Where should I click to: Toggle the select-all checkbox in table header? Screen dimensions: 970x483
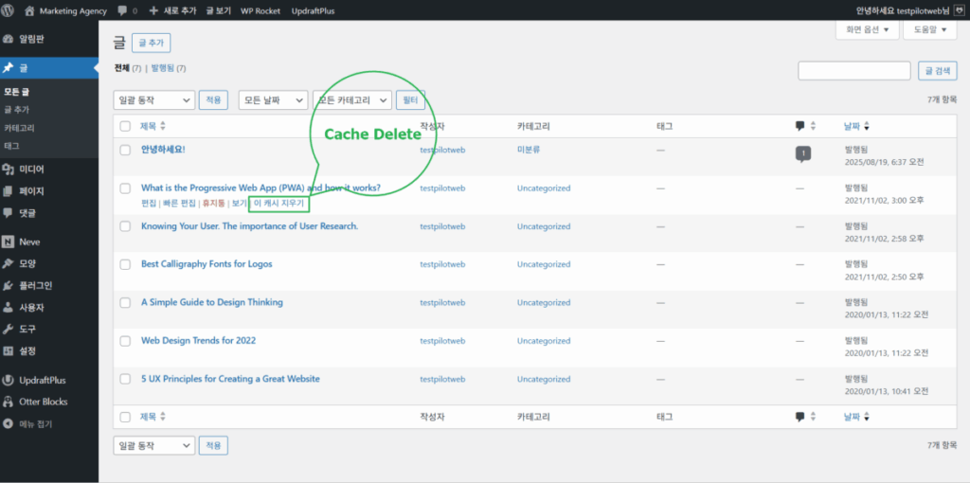point(125,126)
